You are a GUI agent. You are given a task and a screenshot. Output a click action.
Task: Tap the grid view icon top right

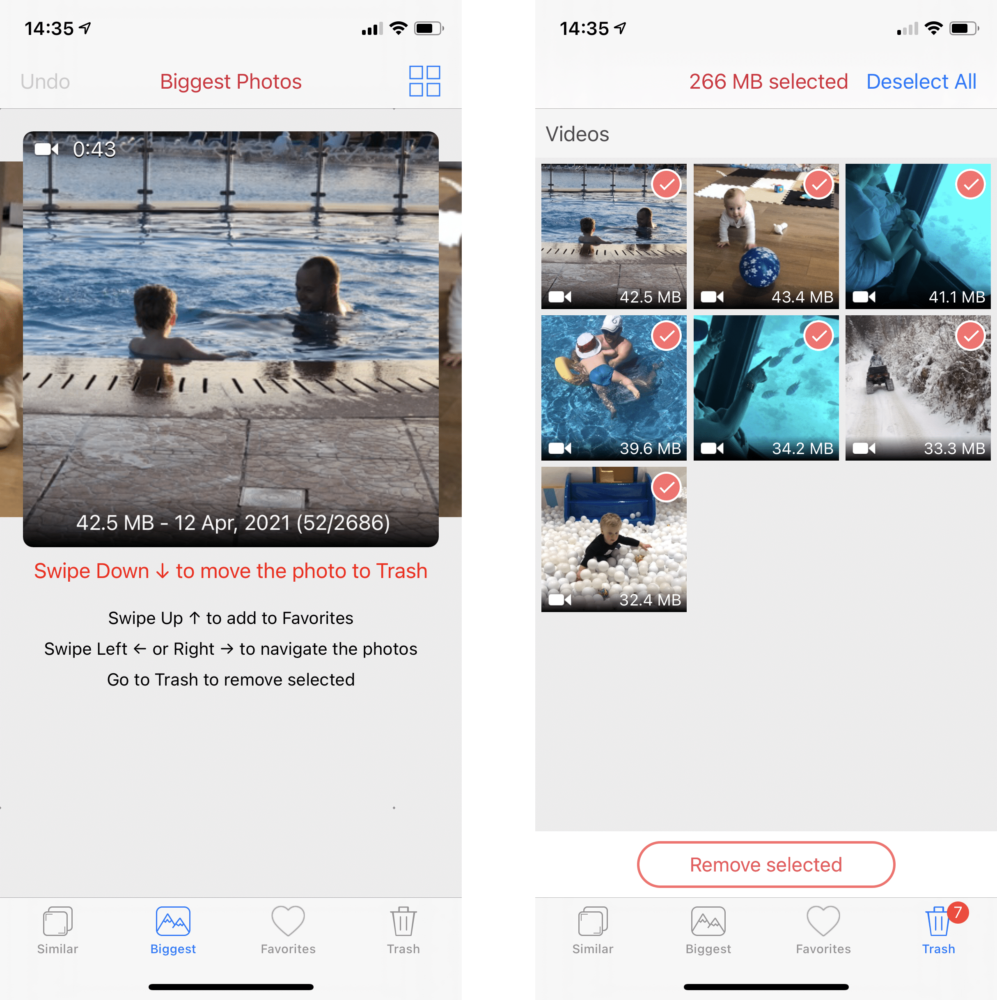click(423, 81)
